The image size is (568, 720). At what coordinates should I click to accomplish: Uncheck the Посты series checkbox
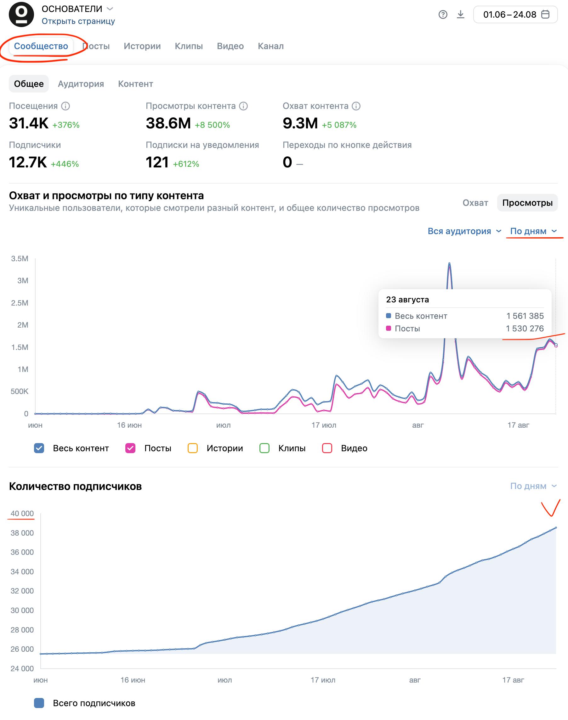pyautogui.click(x=130, y=448)
